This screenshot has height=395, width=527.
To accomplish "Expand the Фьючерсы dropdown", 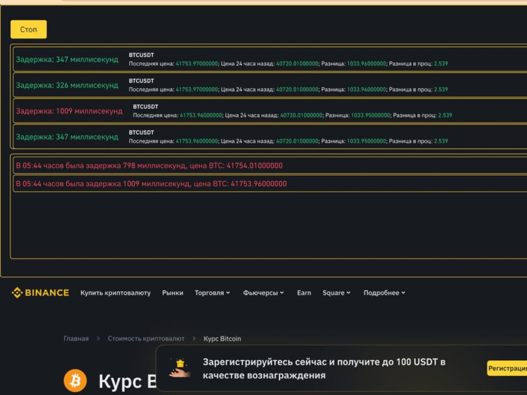I will point(263,293).
